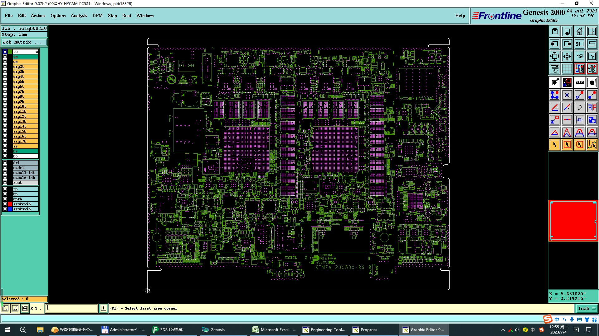This screenshot has width=599, height=336.
Task: Open the grid display icon
Action: click(x=567, y=69)
